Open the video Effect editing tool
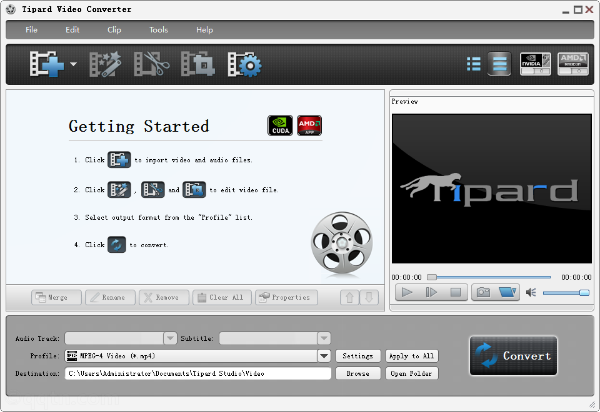This screenshot has width=600, height=412. tap(105, 64)
